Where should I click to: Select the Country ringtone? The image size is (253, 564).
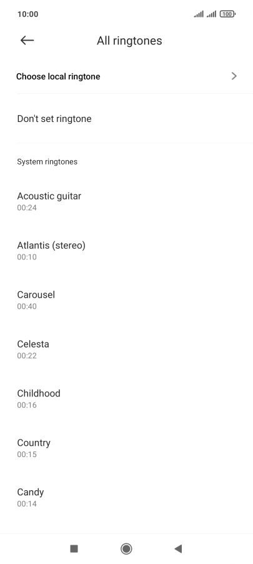click(126, 448)
